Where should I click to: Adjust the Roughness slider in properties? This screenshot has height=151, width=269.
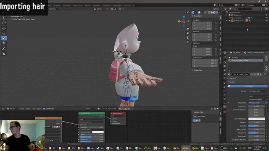pyautogui.click(x=256, y=133)
